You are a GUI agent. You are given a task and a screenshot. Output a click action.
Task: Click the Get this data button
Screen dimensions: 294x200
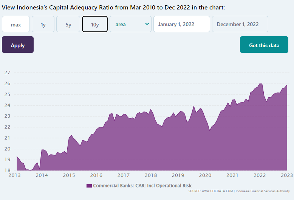[x=264, y=45]
